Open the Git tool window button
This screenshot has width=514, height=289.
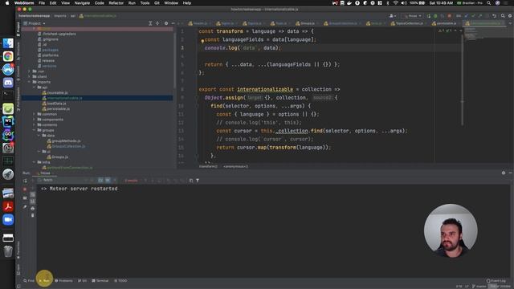coord(82,281)
